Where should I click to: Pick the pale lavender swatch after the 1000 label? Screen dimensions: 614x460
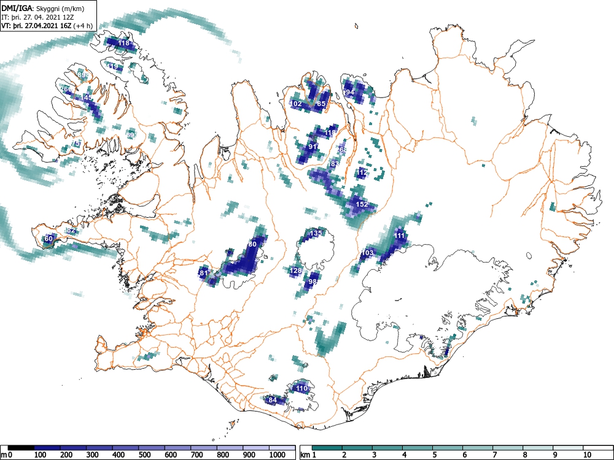tap(282, 448)
